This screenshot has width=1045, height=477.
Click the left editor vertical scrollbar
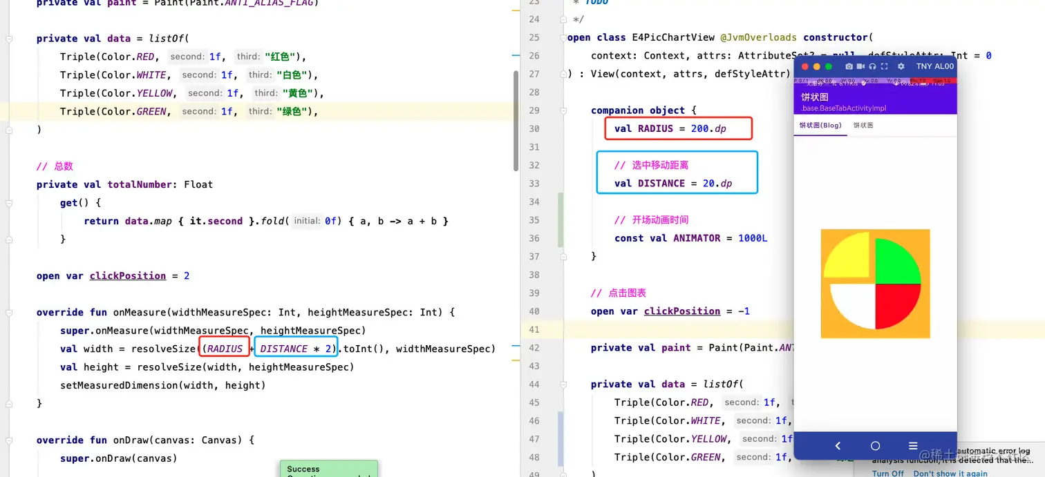516,121
